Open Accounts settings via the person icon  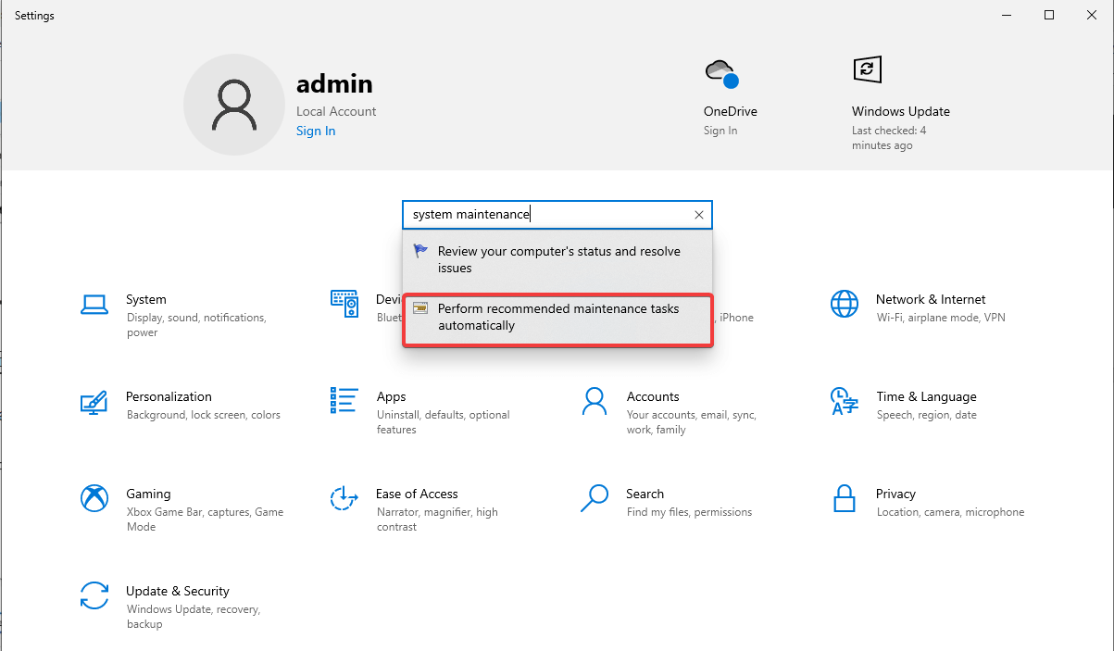(594, 400)
